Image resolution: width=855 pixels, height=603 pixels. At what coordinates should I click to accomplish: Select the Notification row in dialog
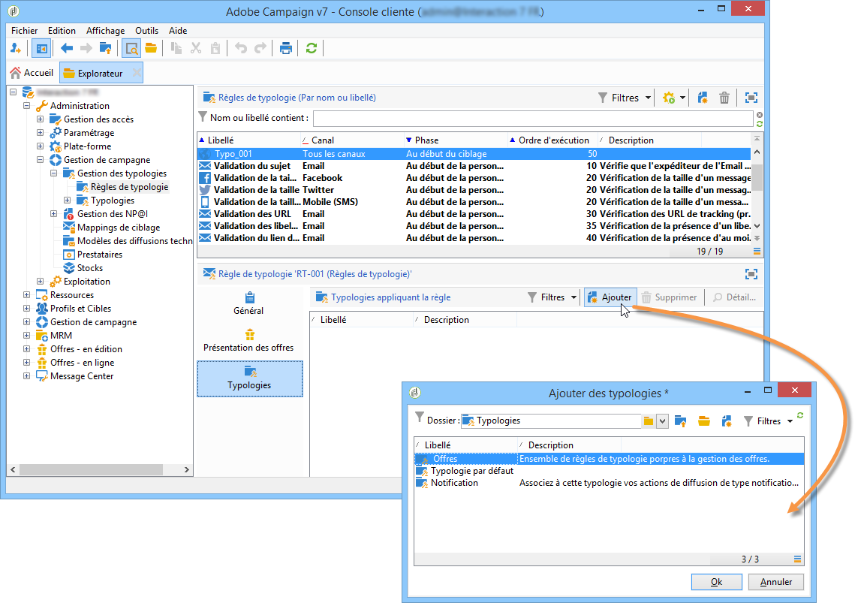point(609,483)
